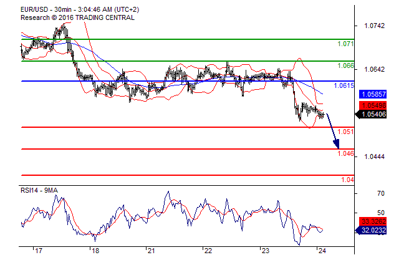This screenshot has width=414, height=260.
Task: Click date 21 on the time axis
Action: tap(151, 251)
